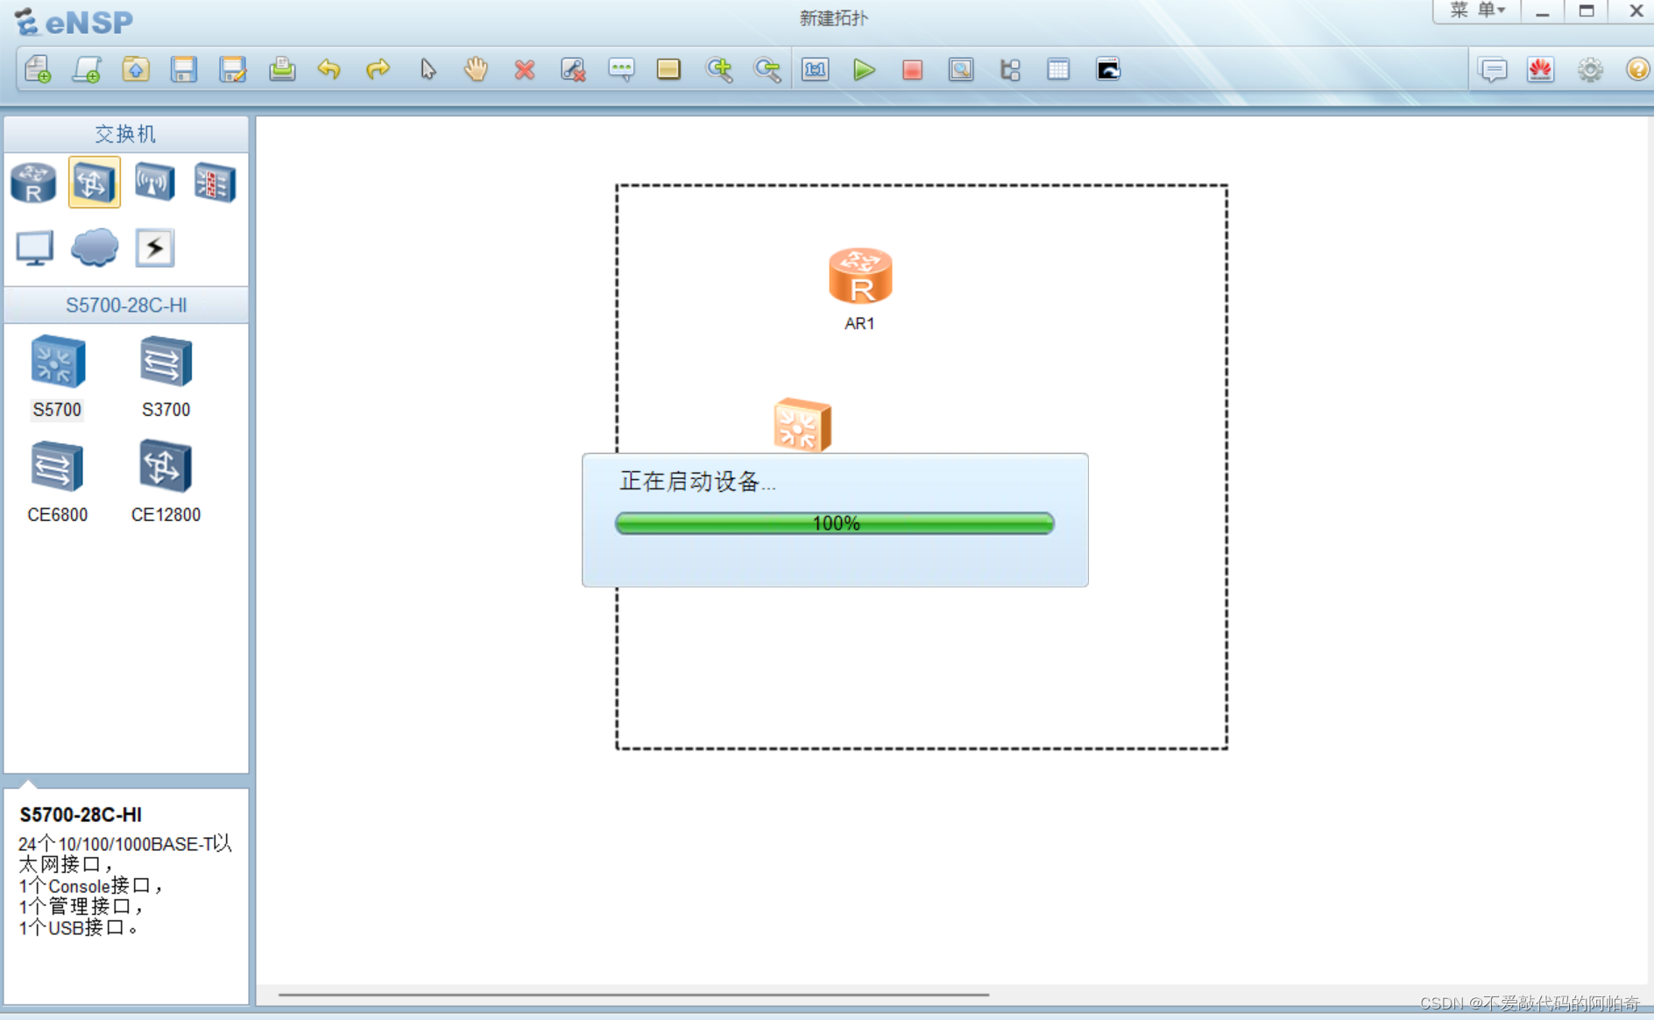This screenshot has height=1020, width=1654.
Task: Click the 正在启动设备 dialog text
Action: (697, 482)
